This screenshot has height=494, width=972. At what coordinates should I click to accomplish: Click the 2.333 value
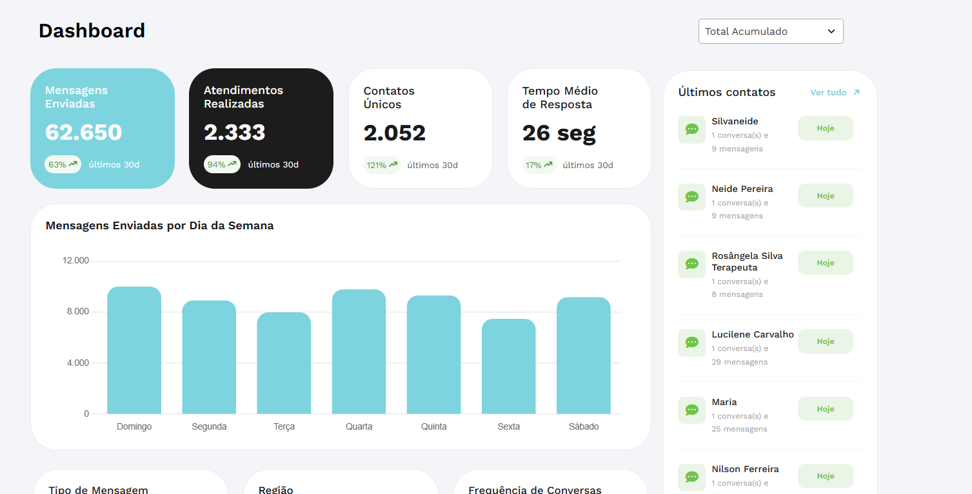point(235,132)
